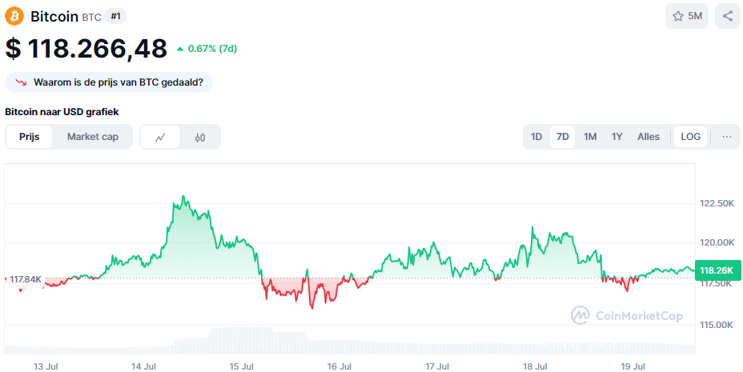743x372 pixels.
Task: Click the CoinMarketCap watermark logo
Action: click(580, 315)
